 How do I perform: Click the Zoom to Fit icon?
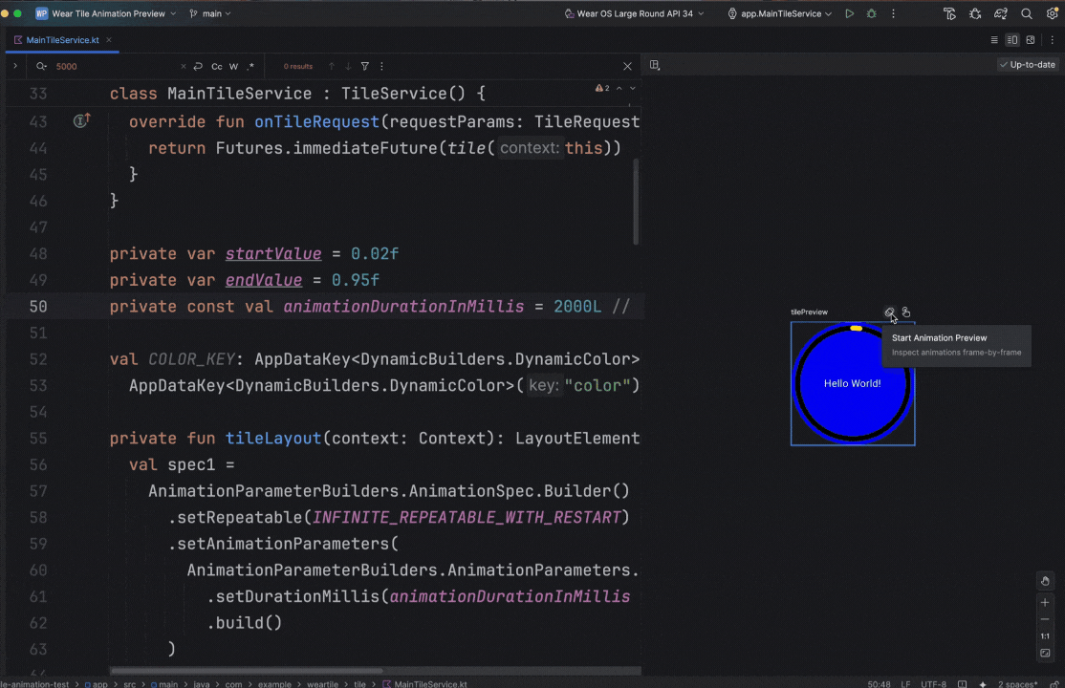(x=1045, y=654)
